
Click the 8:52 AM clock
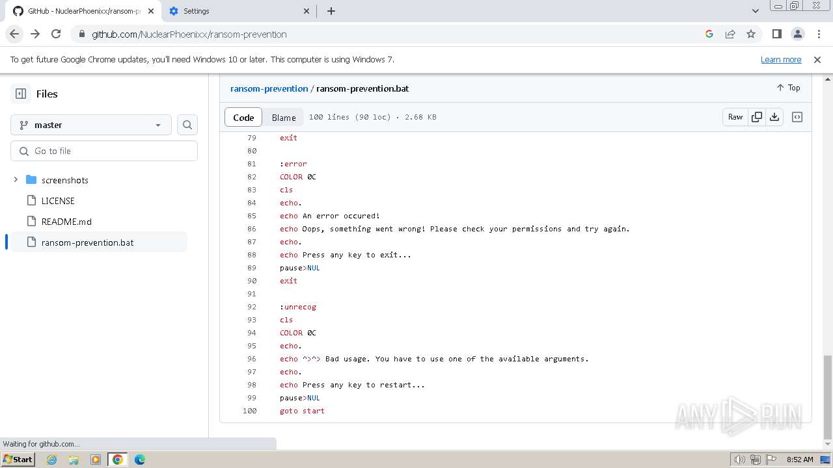pyautogui.click(x=800, y=460)
